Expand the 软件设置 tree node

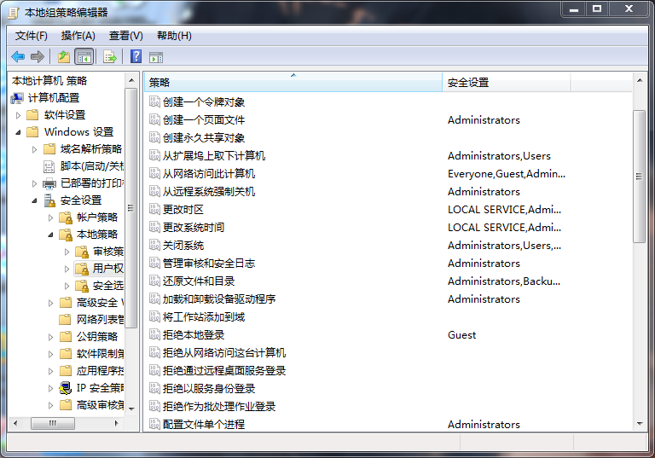pyautogui.click(x=18, y=115)
